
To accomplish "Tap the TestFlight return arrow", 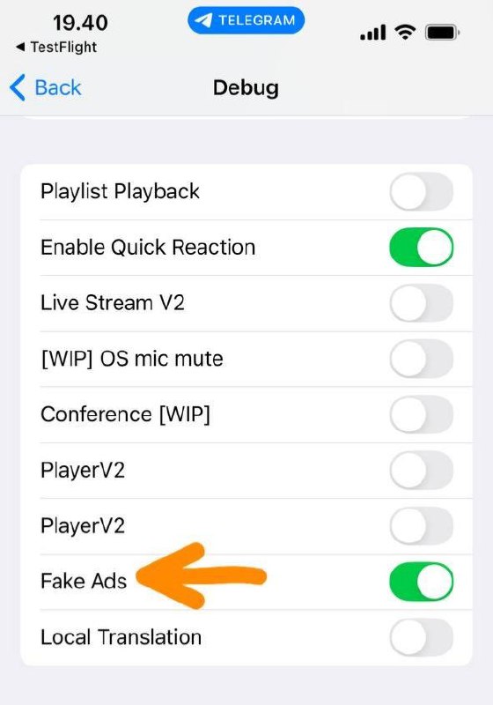I will (x=20, y=47).
